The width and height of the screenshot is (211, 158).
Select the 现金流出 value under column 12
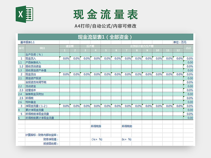point(179,74)
